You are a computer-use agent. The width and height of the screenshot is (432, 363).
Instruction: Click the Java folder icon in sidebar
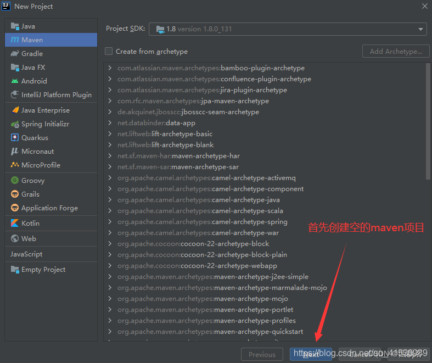15,26
